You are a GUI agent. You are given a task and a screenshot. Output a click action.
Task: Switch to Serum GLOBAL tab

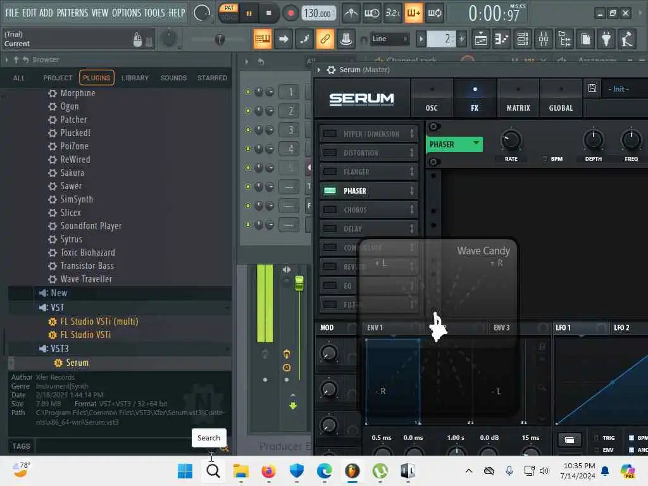561,98
